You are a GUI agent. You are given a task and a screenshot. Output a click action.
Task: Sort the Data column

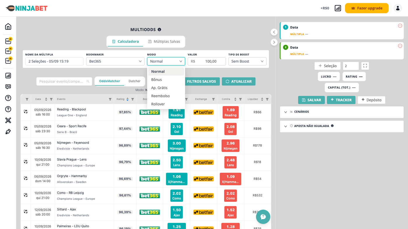click(x=46, y=99)
